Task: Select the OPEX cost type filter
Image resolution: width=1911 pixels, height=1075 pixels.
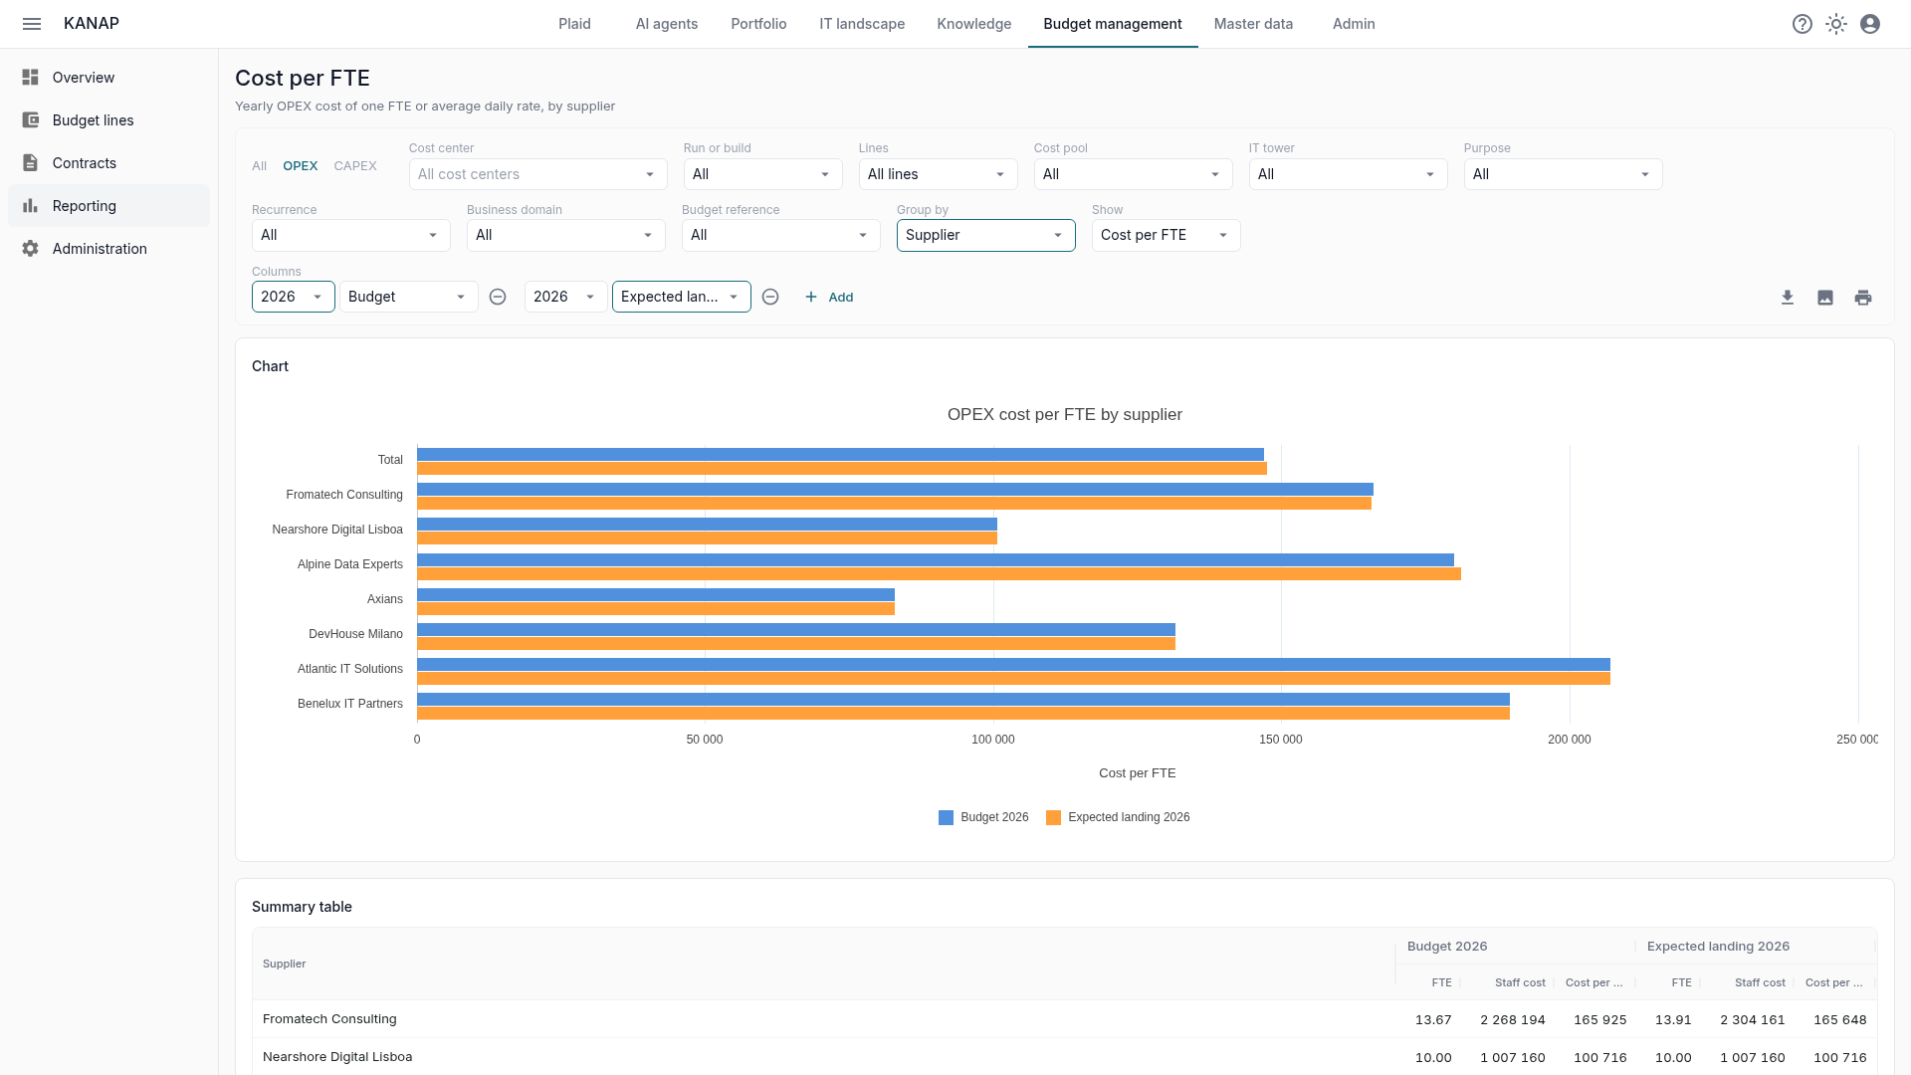Action: point(301,166)
